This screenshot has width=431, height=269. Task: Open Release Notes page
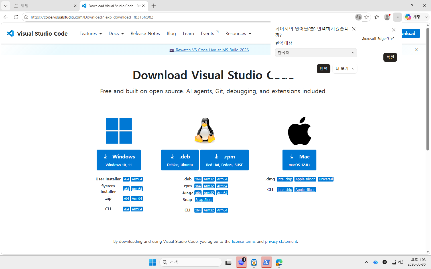point(145,33)
